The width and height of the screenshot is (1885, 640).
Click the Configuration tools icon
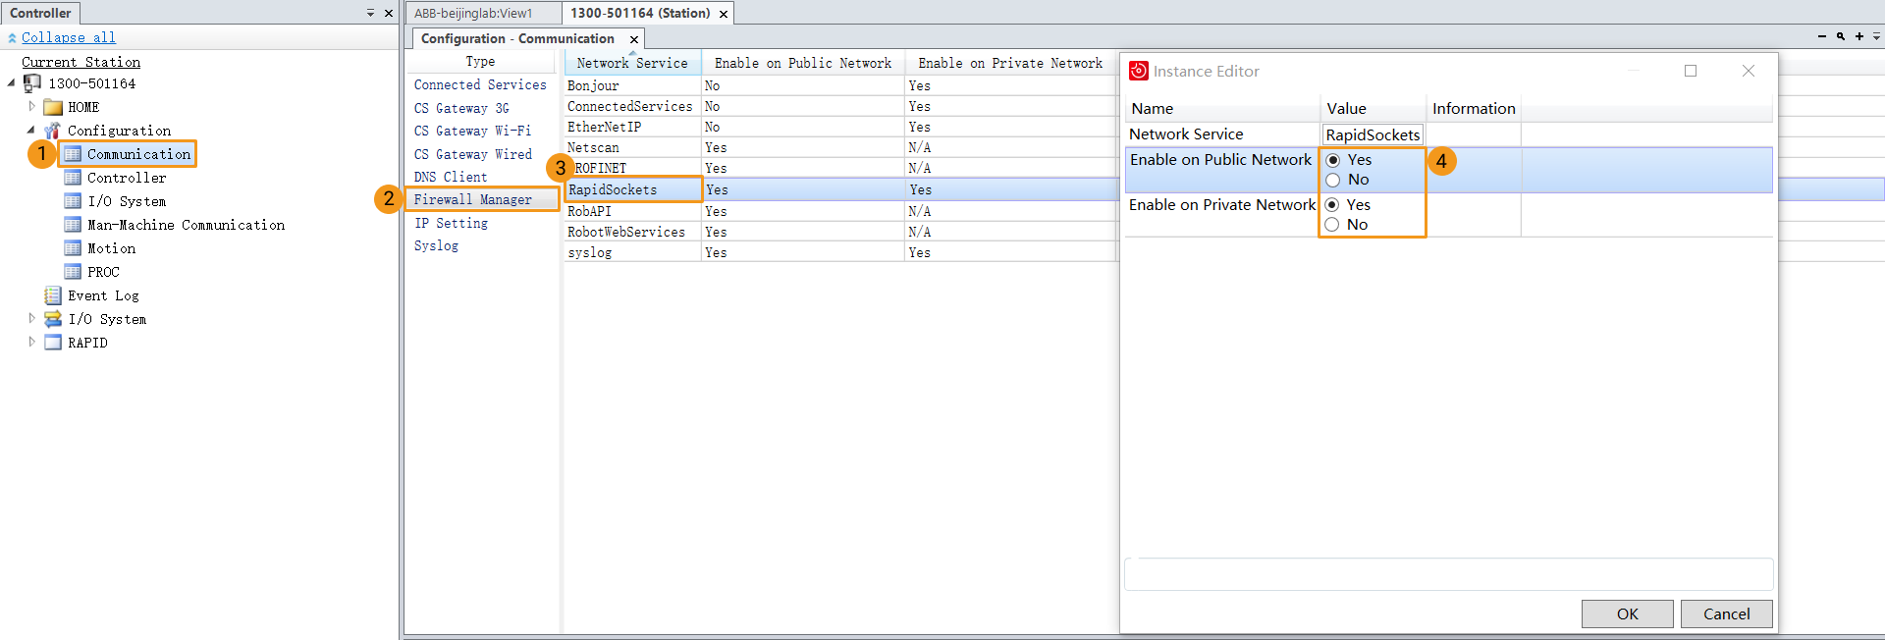53,131
